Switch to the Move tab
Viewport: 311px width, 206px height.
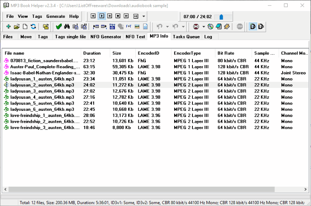tap(26, 37)
